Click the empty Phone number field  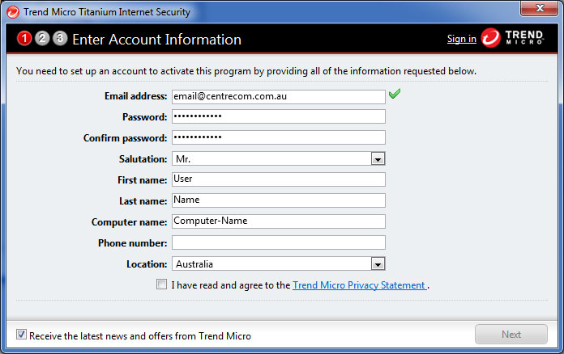pyautogui.click(x=279, y=242)
